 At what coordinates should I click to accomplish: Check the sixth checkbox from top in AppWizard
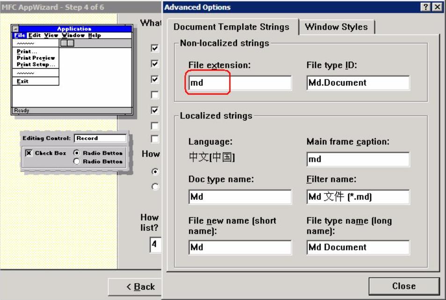(x=155, y=126)
